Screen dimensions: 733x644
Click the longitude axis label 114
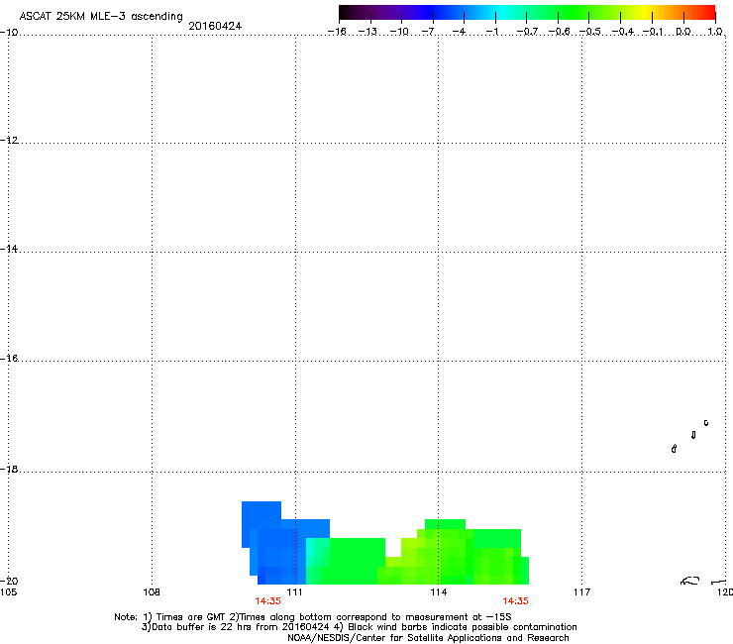pos(439,592)
